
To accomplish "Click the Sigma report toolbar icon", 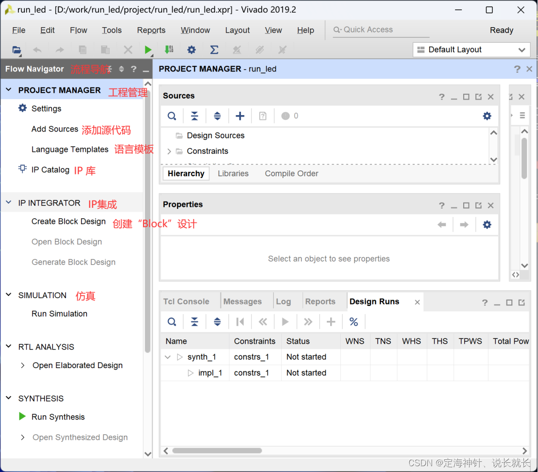I will (214, 50).
